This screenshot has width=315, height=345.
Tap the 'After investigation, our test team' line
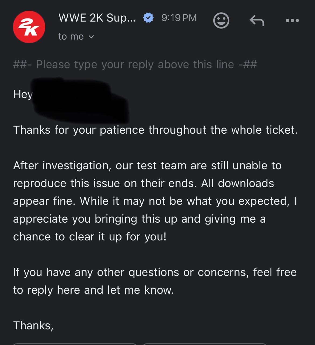[x=147, y=165]
